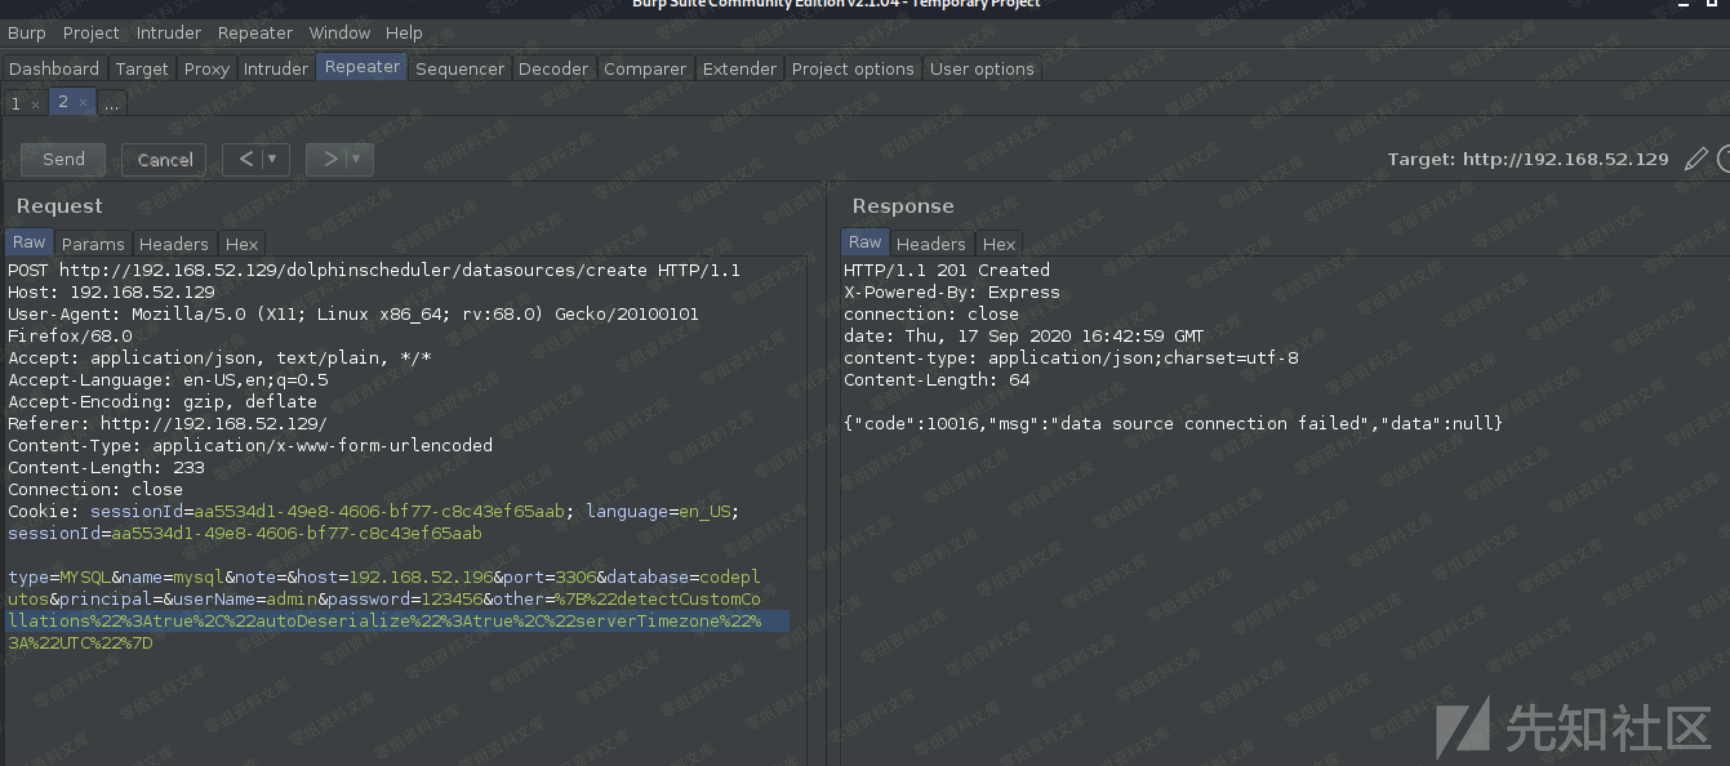The width and height of the screenshot is (1730, 766).
Task: Open the User options tab
Action: 982,68
